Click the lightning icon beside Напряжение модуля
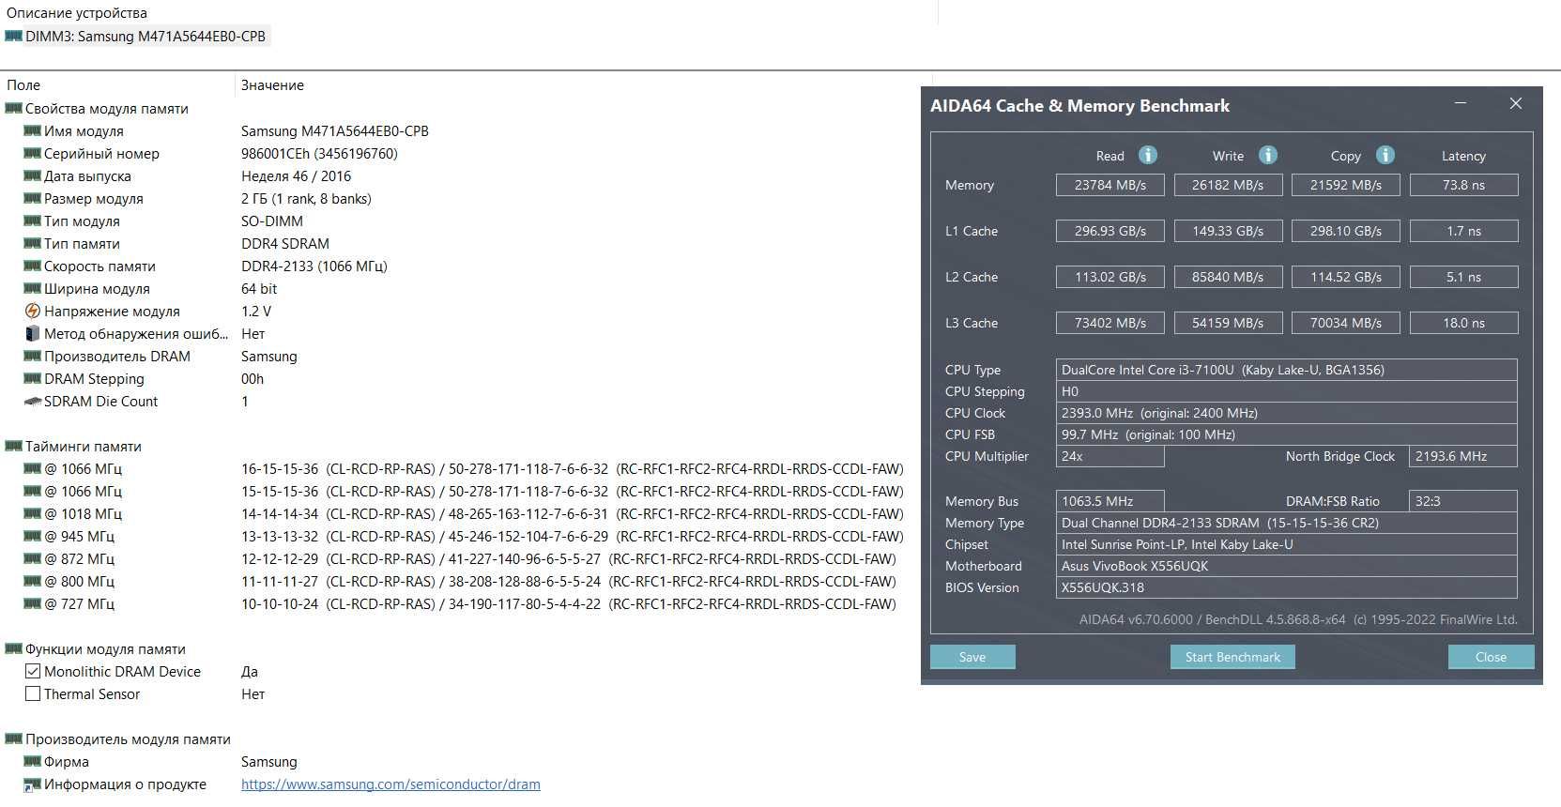This screenshot has width=1561, height=807. click(32, 311)
